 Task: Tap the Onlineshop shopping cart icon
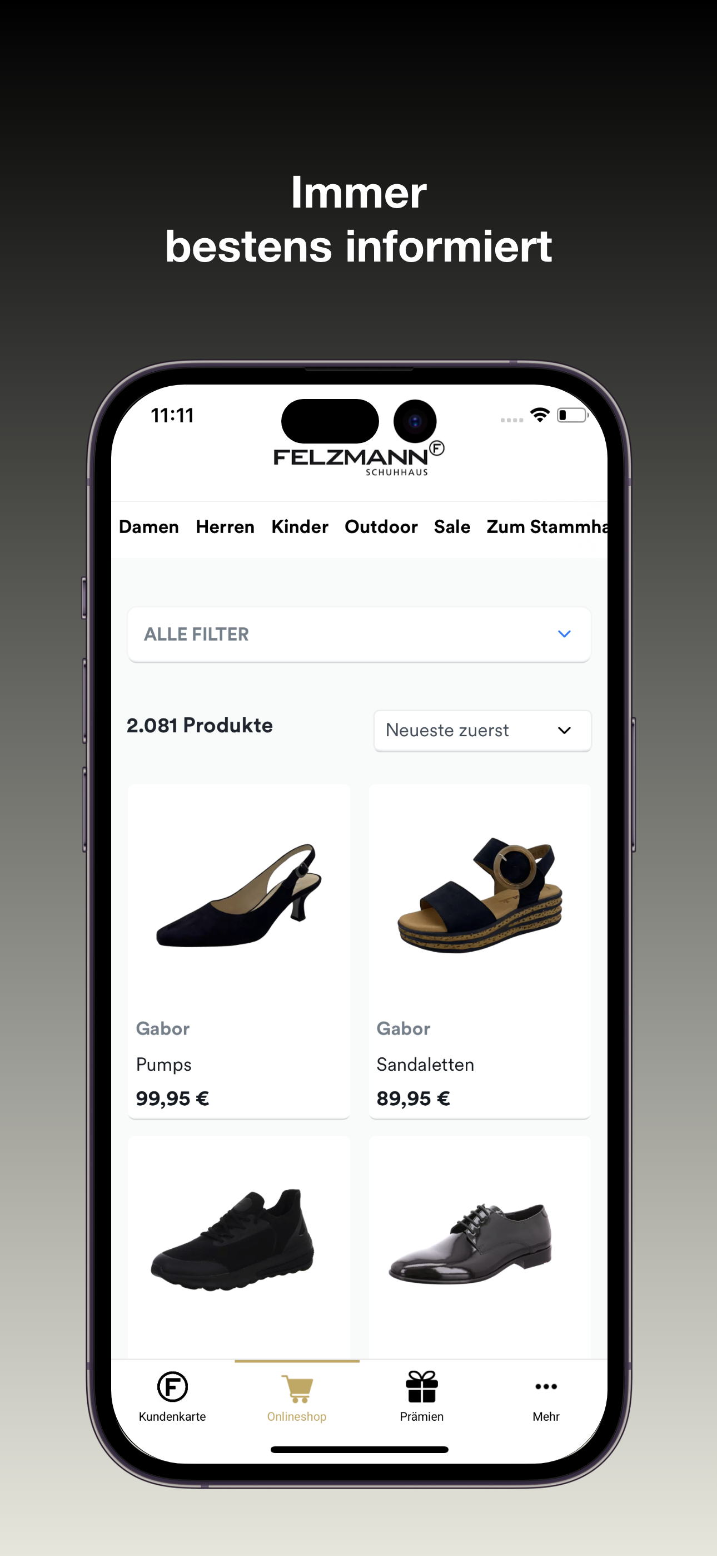pos(297,1388)
